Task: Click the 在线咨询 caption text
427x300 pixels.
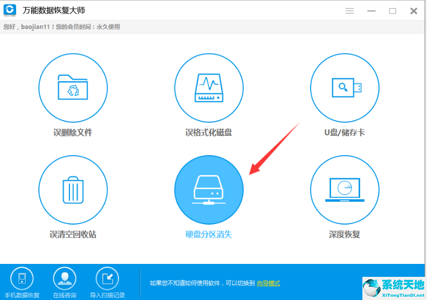Action: [x=65, y=295]
